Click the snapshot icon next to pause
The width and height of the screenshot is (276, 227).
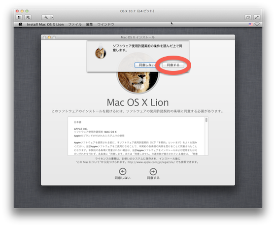coord(28,17)
